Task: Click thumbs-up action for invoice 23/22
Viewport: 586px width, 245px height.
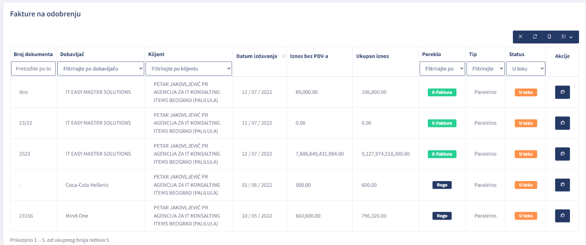Action: [562, 123]
